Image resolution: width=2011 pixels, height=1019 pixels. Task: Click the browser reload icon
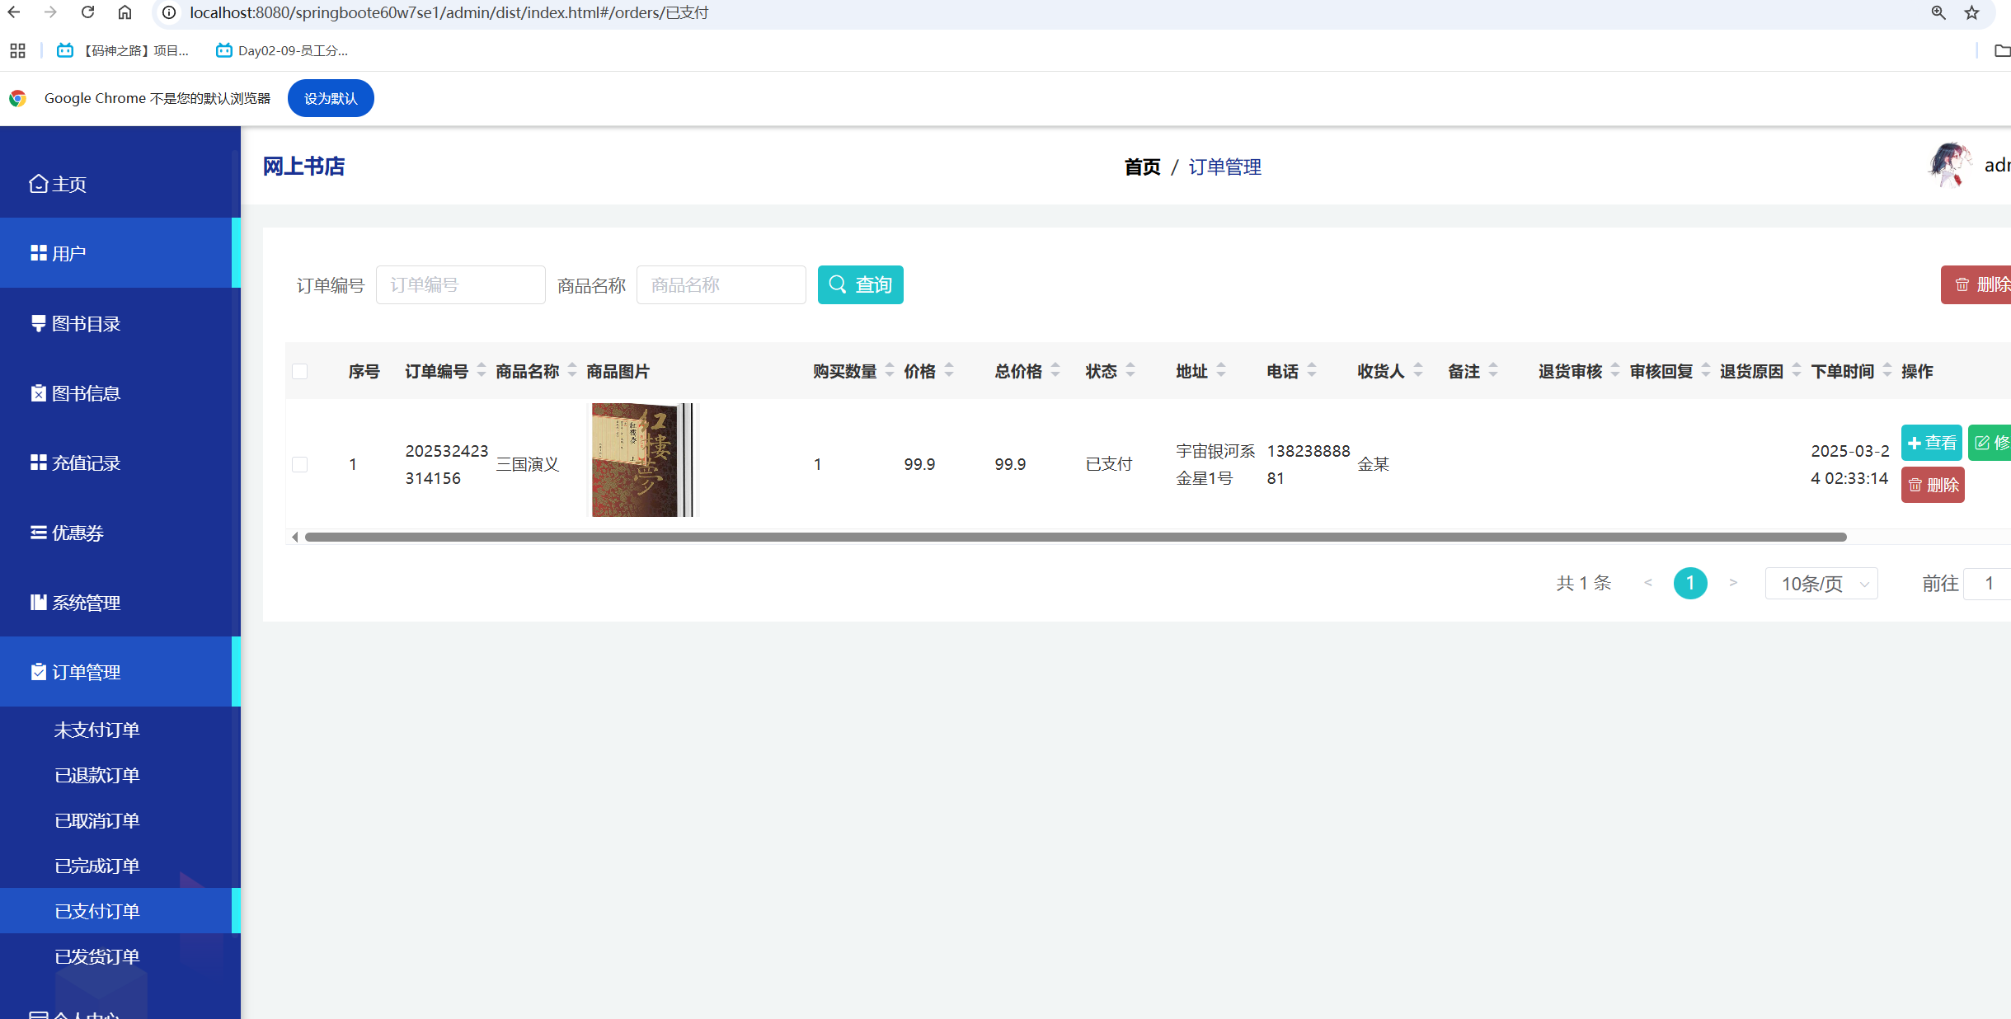(x=87, y=12)
